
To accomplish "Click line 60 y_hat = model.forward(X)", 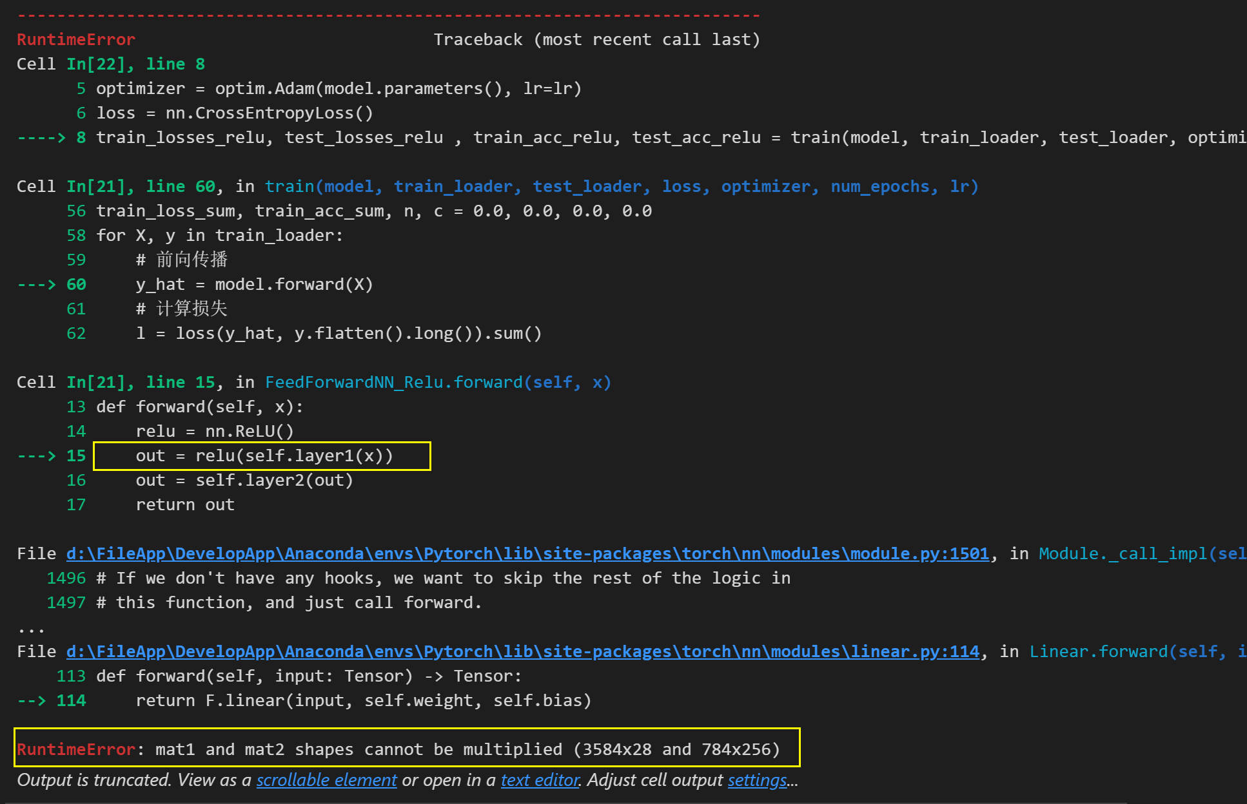I will click(255, 284).
